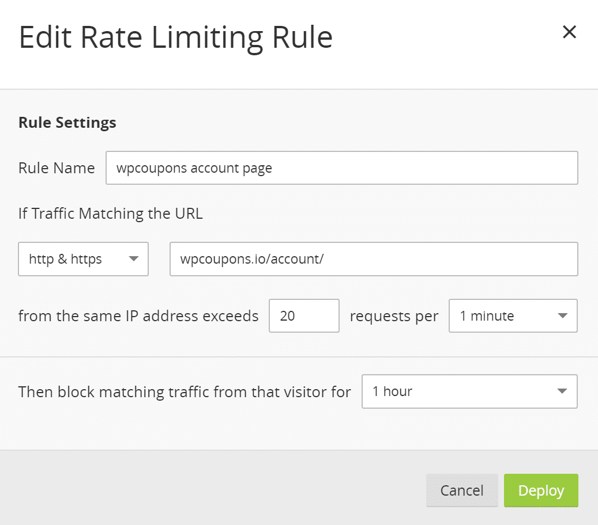Close the Edit Rate Limiting Rule dialog

[x=569, y=32]
